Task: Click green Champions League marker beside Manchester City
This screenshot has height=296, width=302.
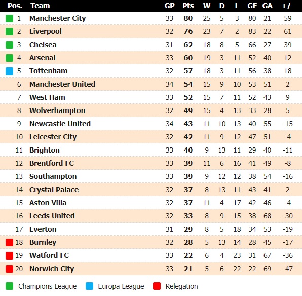Action: pyautogui.click(x=9, y=18)
